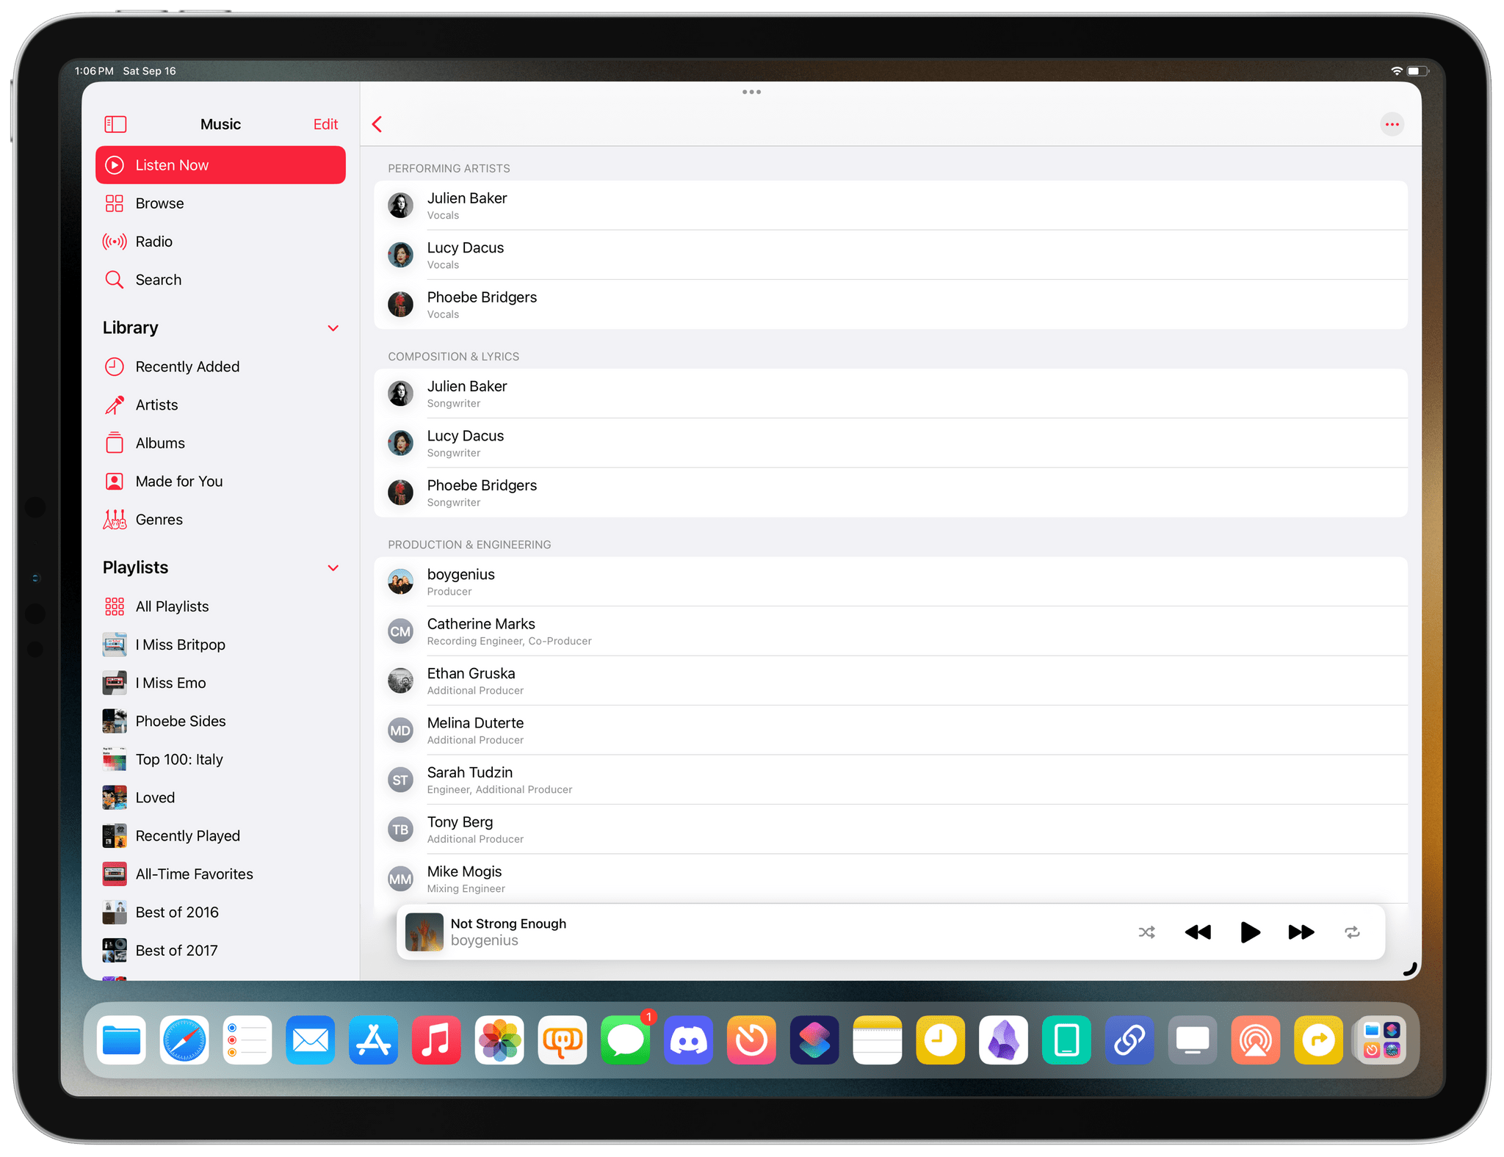Image resolution: width=1504 pixels, height=1157 pixels.
Task: Open the All-Time Favorites playlist
Action: 220,874
